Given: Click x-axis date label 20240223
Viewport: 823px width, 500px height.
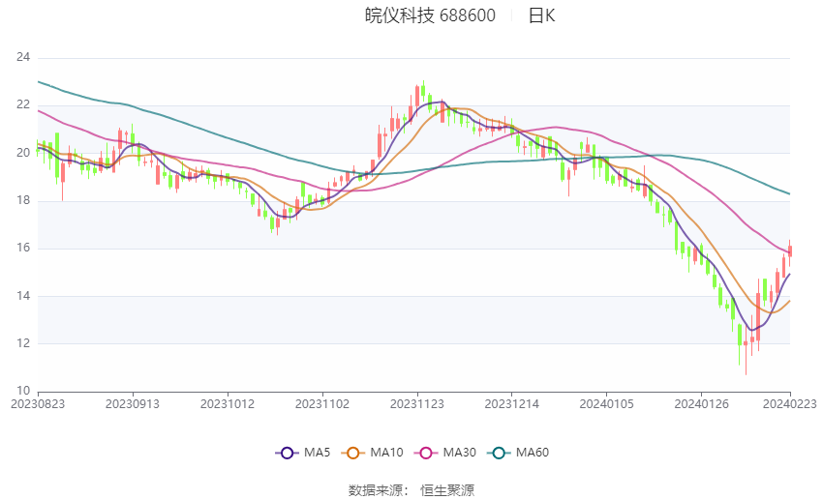Looking at the screenshot, I should 790,404.
